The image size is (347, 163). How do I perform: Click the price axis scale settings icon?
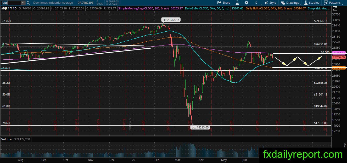tap(335, 9)
